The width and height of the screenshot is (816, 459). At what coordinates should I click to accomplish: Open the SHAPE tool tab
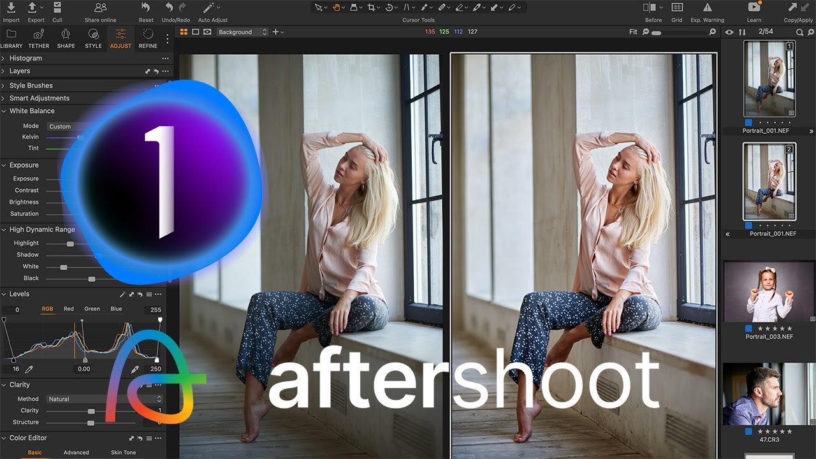point(66,38)
